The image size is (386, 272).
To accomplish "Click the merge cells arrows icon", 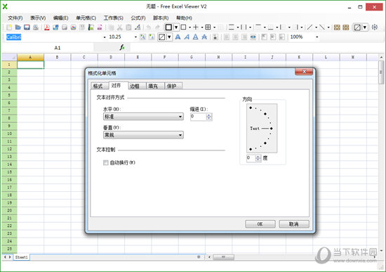I will click(253, 37).
